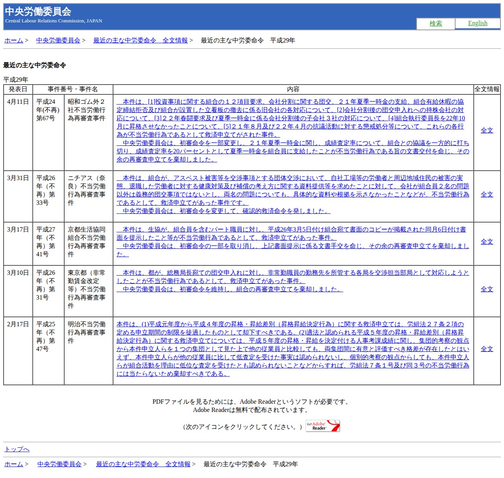Open the 全文 PDF for the ニチアス case
The height and width of the screenshot is (478, 504).
click(487, 194)
